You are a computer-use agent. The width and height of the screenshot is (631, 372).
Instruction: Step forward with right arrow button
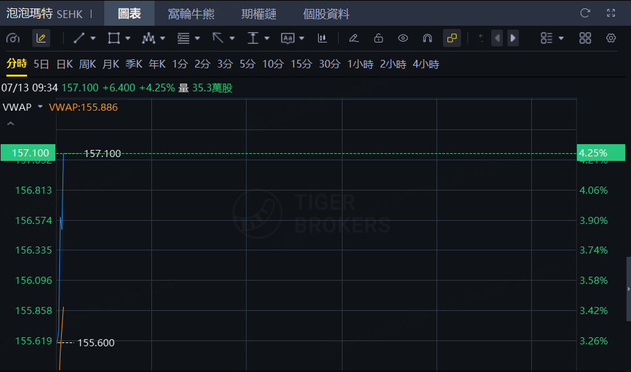[x=513, y=38]
